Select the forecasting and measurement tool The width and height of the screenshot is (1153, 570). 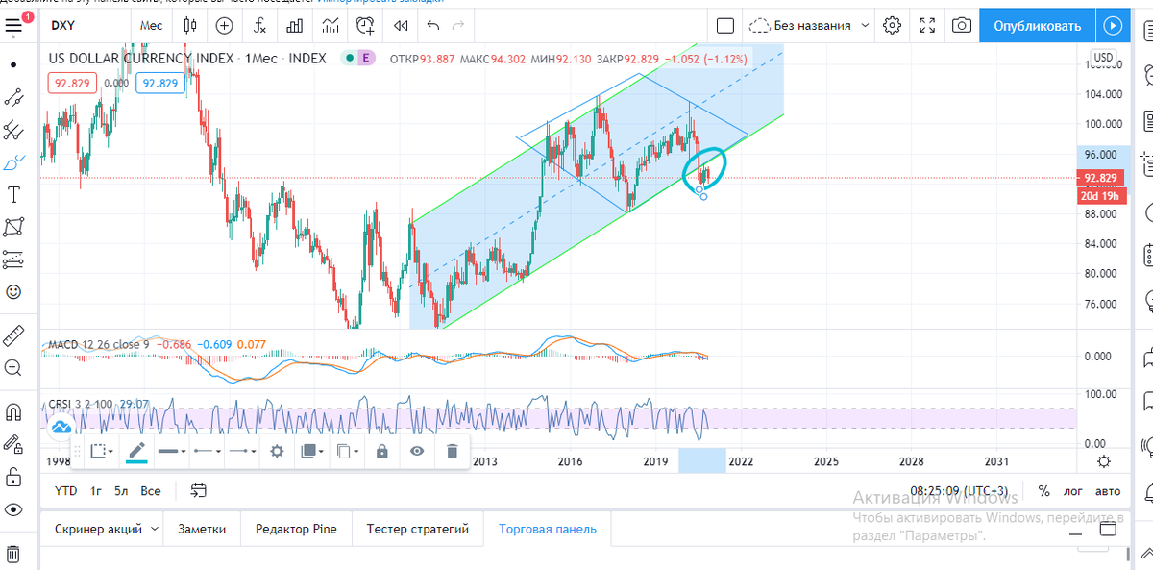[x=13, y=260]
